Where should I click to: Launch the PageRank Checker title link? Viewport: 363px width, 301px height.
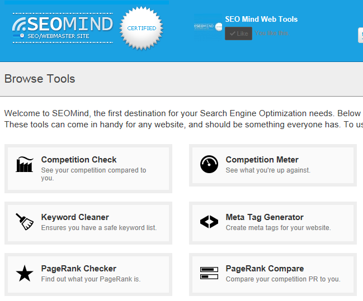(79, 269)
